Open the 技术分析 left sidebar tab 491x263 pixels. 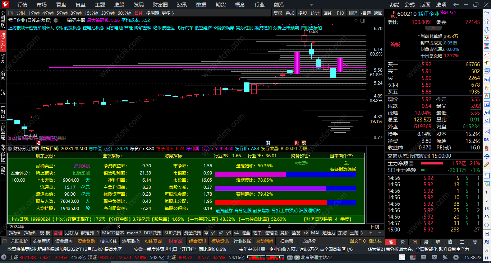click(x=3, y=41)
